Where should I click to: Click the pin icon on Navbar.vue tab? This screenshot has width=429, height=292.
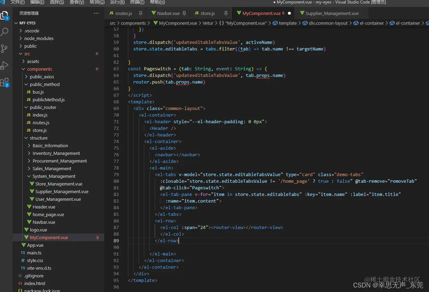[184, 13]
